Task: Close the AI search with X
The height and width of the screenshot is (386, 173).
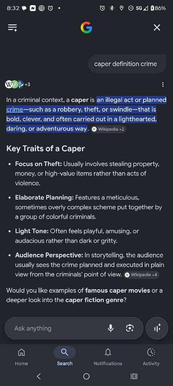Action: [157, 28]
